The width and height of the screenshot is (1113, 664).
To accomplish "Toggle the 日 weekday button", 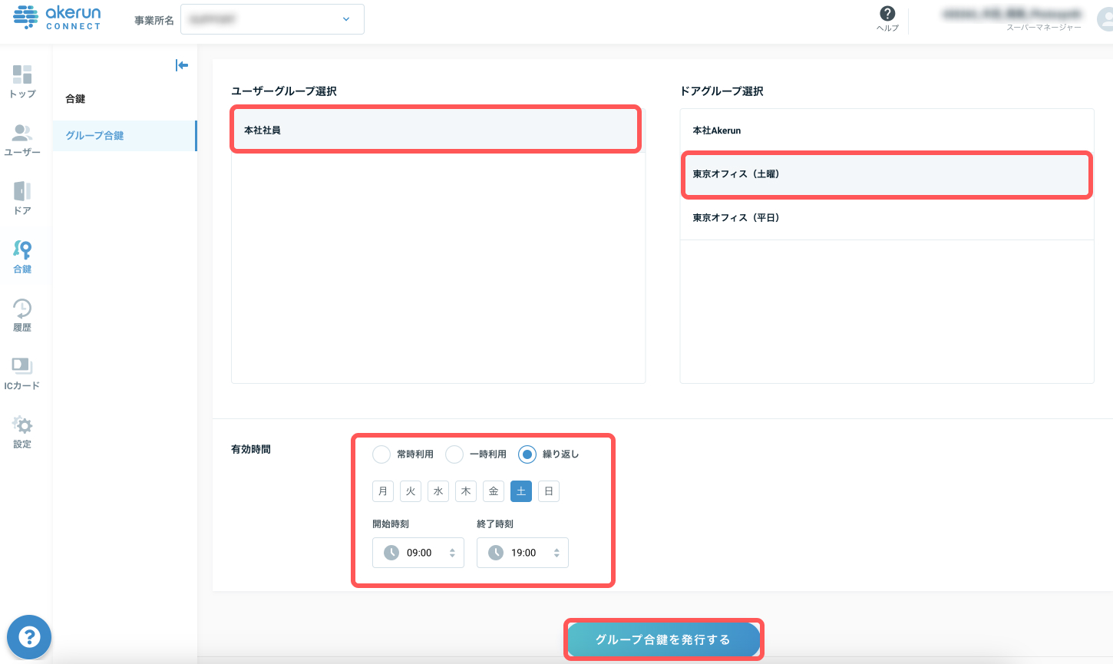I will [x=549, y=491].
